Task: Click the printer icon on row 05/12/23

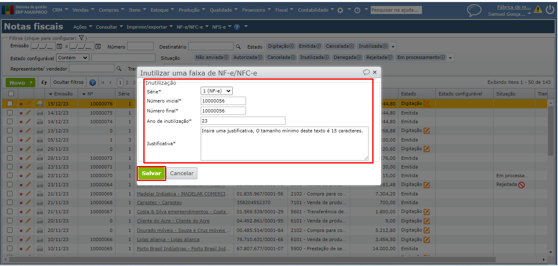Action: 40,140
